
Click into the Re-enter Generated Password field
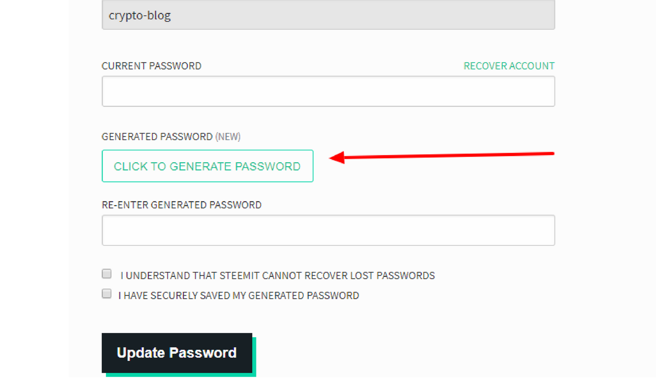tap(328, 230)
